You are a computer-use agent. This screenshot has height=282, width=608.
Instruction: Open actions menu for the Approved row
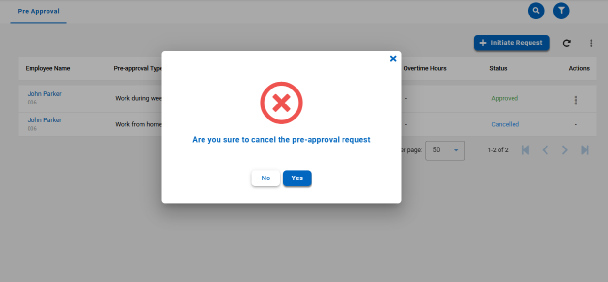576,100
